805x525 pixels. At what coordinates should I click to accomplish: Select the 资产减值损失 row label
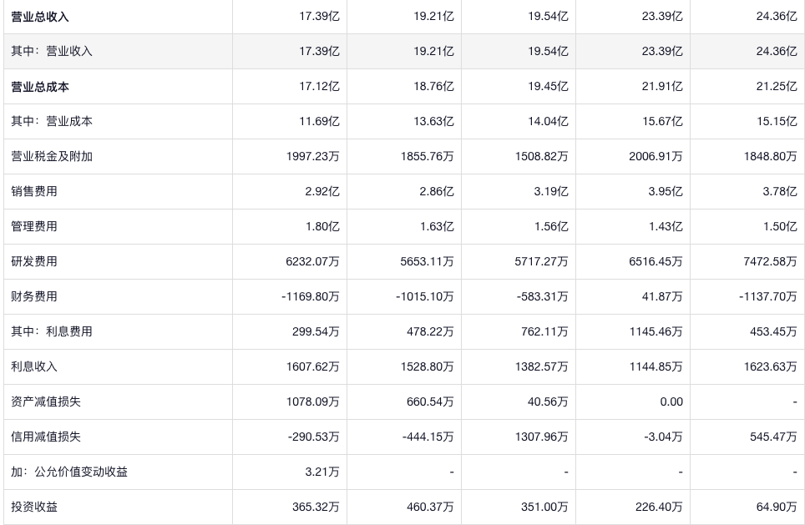click(46, 402)
